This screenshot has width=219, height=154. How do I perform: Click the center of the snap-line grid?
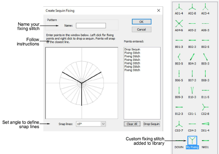[82, 83]
